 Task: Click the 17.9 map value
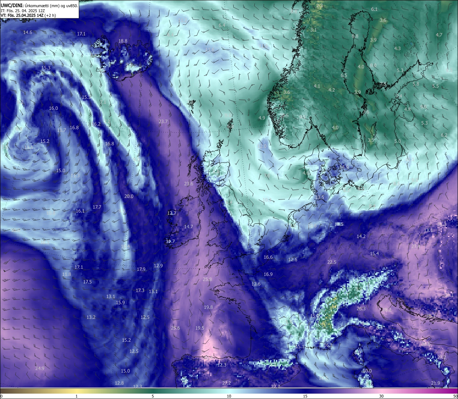click(x=141, y=269)
